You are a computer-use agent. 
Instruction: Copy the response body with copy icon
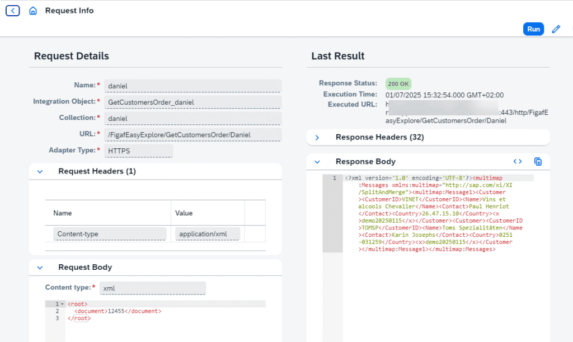(538, 162)
